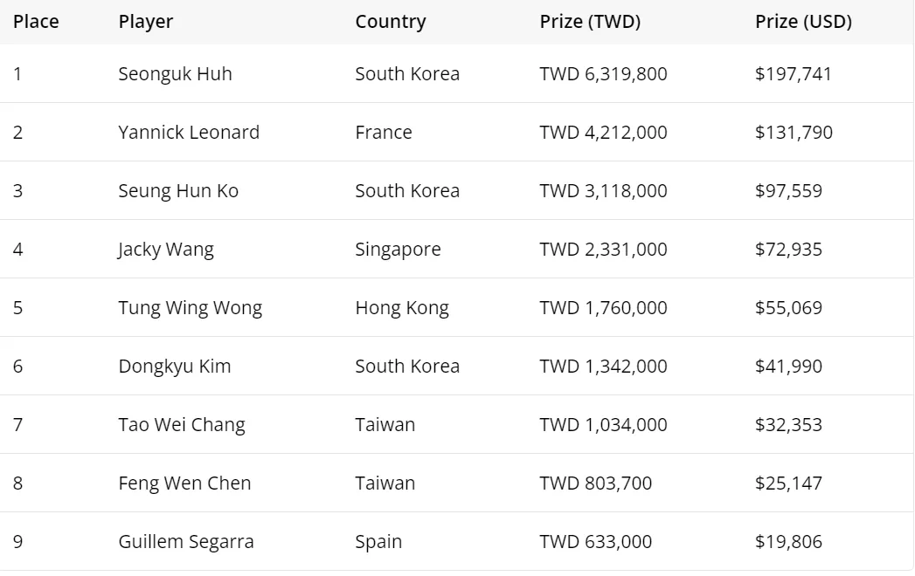Click player Jacky Wang
This screenshot has width=915, height=576.
click(x=166, y=250)
